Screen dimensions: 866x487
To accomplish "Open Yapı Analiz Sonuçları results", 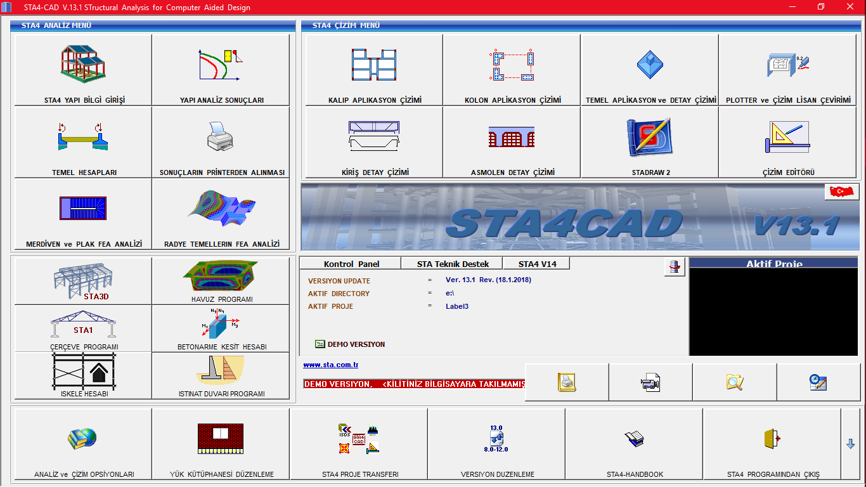I will tap(221, 70).
